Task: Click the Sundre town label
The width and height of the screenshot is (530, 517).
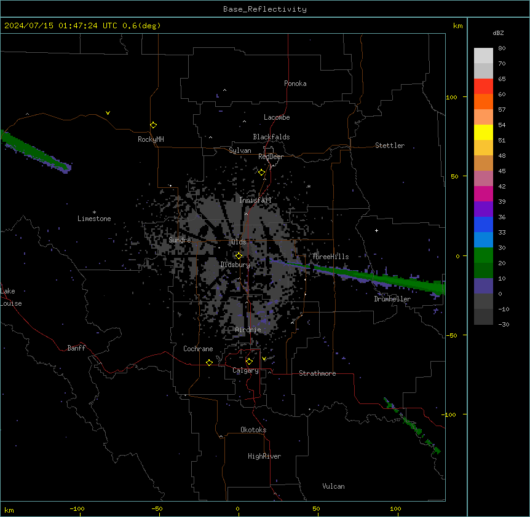Action: point(180,240)
